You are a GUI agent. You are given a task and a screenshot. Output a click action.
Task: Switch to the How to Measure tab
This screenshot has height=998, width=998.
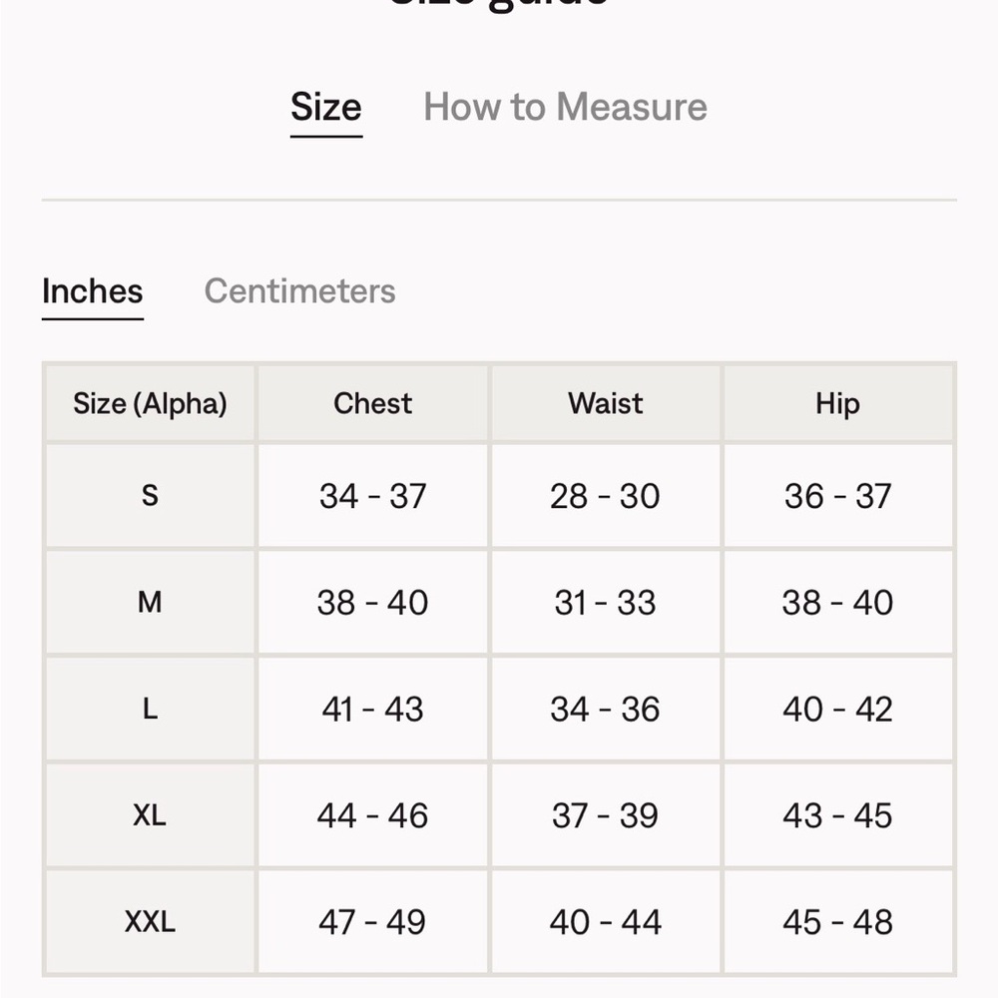pyautogui.click(x=565, y=107)
